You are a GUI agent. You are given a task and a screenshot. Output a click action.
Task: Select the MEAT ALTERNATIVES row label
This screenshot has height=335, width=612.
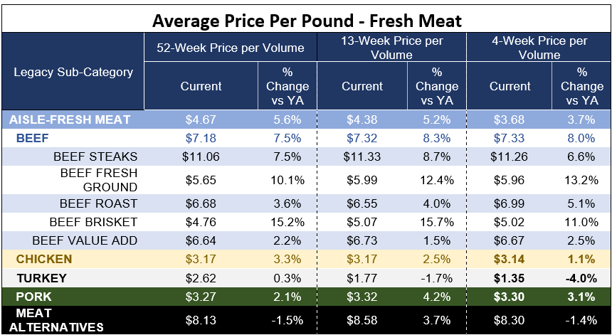click(56, 320)
